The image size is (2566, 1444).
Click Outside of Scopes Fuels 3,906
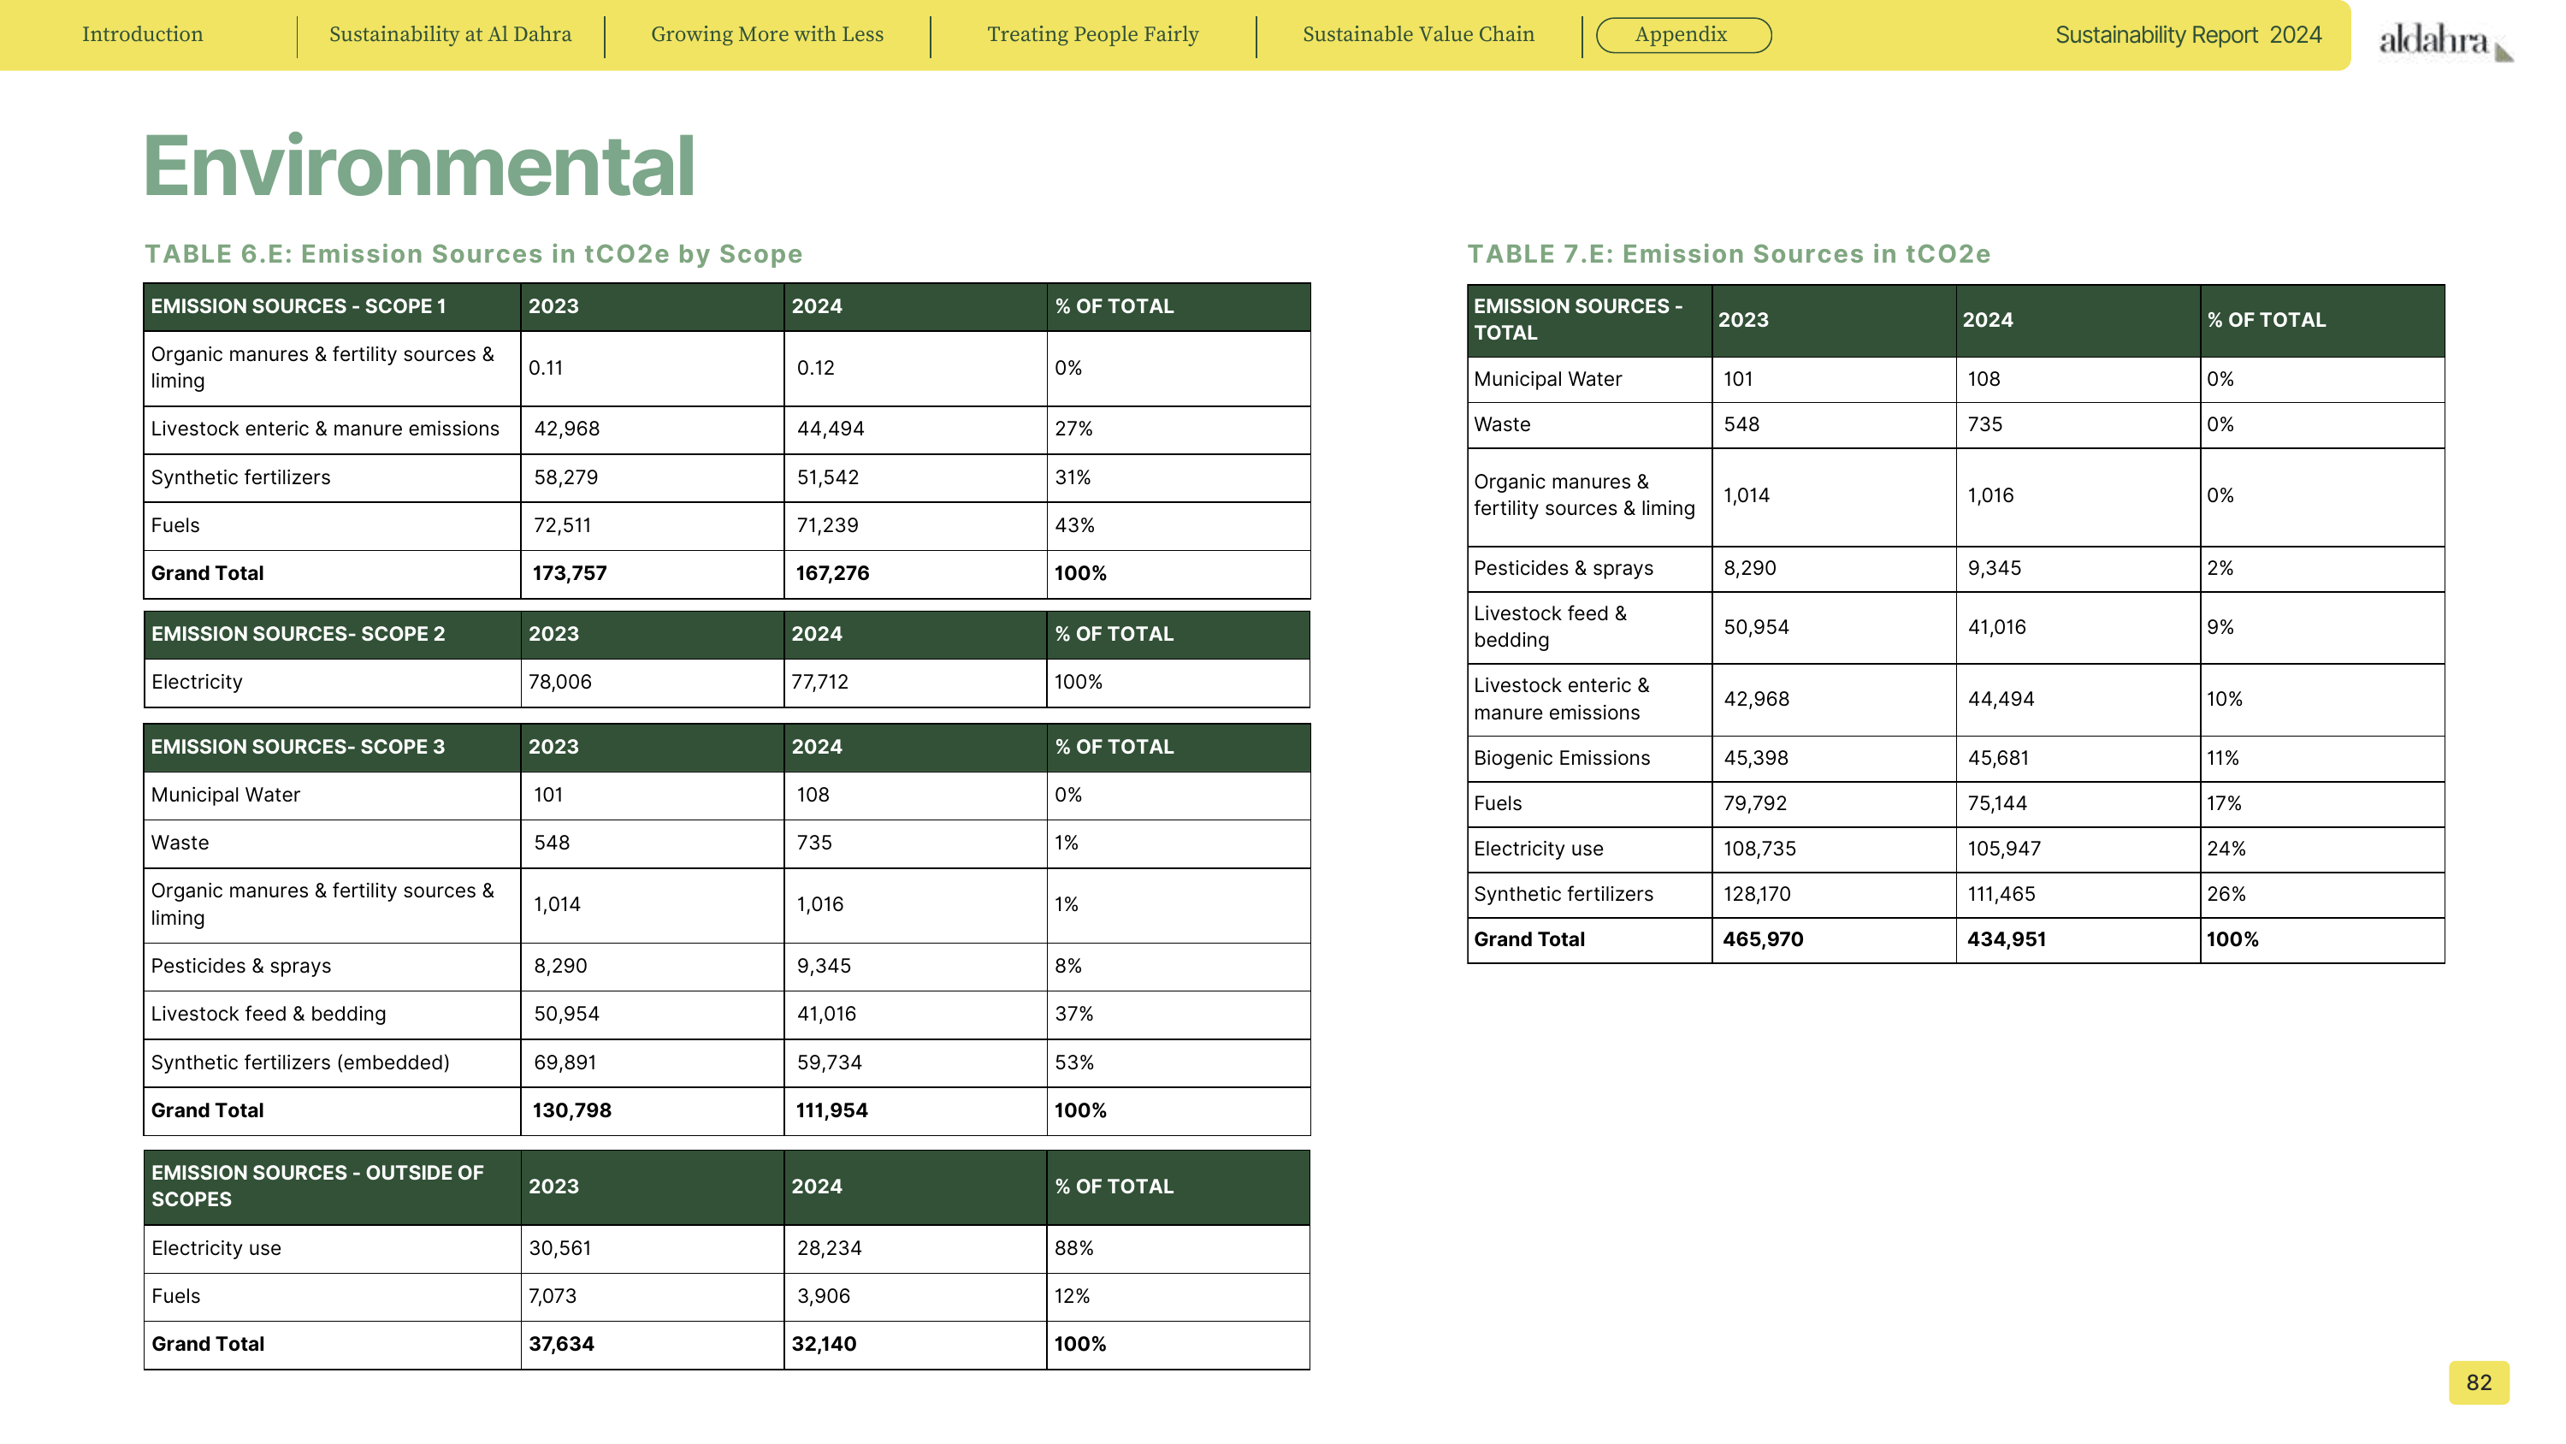(824, 1297)
